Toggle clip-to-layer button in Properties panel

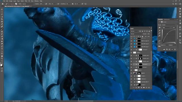click(164, 49)
